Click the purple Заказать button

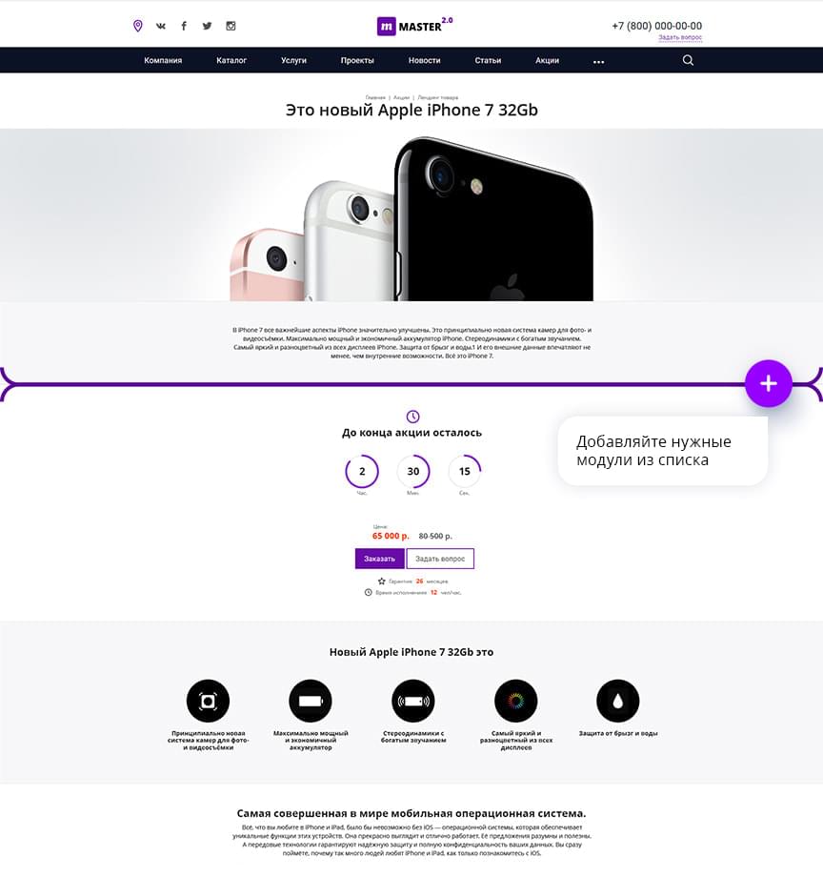[x=380, y=559]
